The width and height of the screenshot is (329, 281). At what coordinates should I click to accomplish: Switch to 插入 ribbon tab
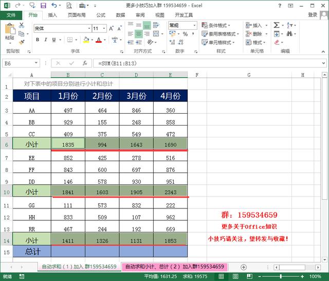click(x=52, y=15)
